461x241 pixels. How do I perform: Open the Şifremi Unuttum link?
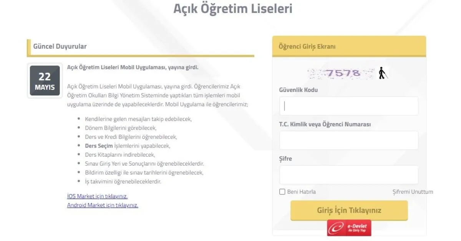coord(412,192)
